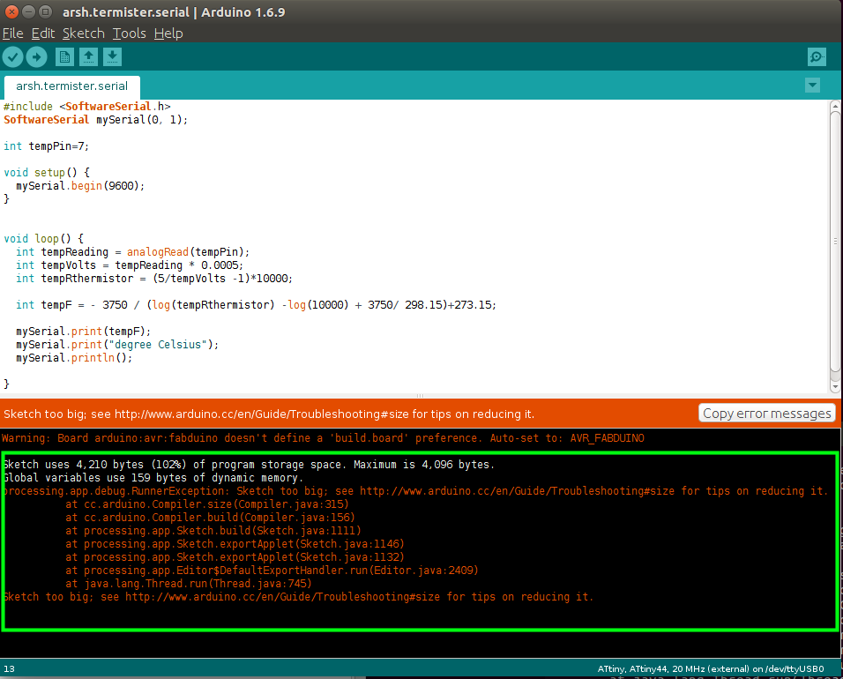Image resolution: width=843 pixels, height=679 pixels.
Task: Click ATtiny44 board info in status bar
Action: (710, 668)
